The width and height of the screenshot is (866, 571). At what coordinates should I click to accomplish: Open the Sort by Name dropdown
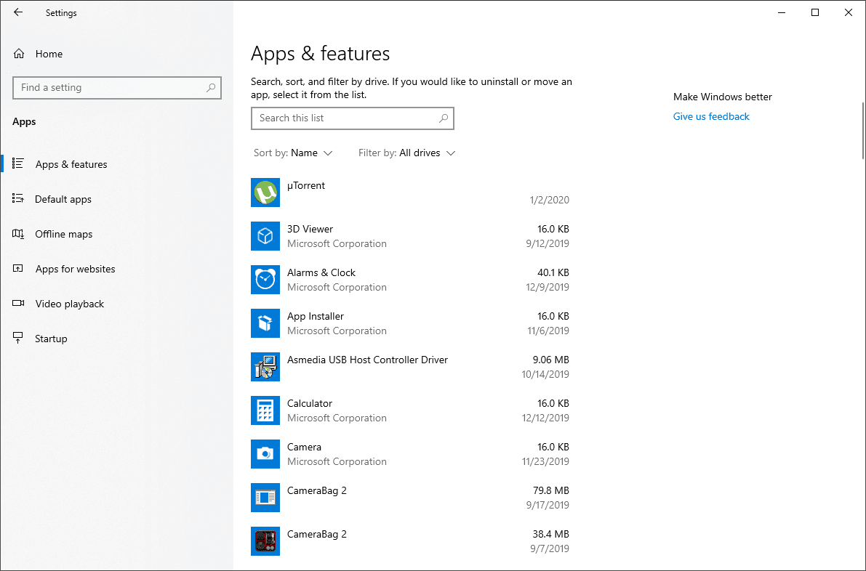pos(293,153)
